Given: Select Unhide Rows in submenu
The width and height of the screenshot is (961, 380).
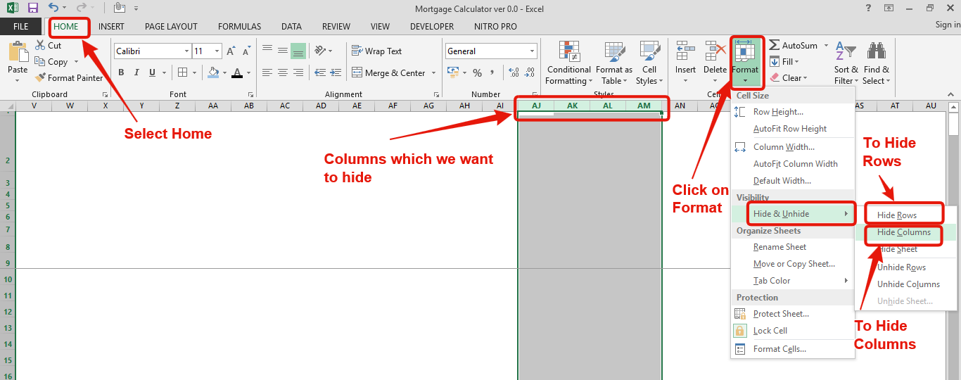Looking at the screenshot, I should tap(905, 267).
